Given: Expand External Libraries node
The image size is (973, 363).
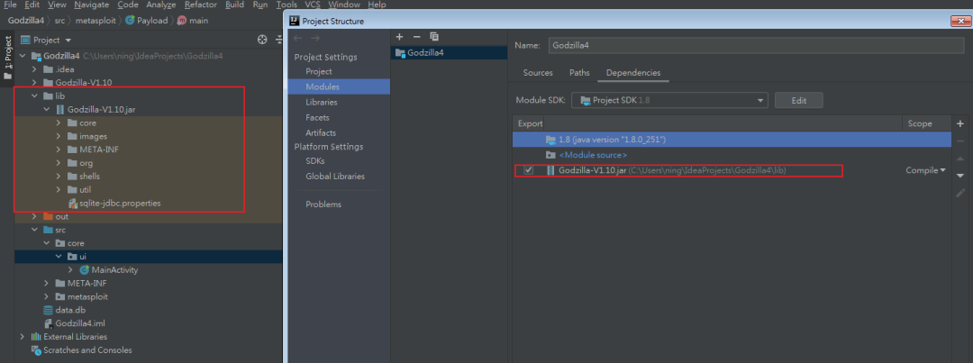Looking at the screenshot, I should click(23, 337).
